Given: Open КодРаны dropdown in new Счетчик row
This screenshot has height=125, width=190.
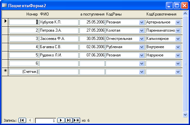Looking at the screenshot, I should tap(142, 72).
